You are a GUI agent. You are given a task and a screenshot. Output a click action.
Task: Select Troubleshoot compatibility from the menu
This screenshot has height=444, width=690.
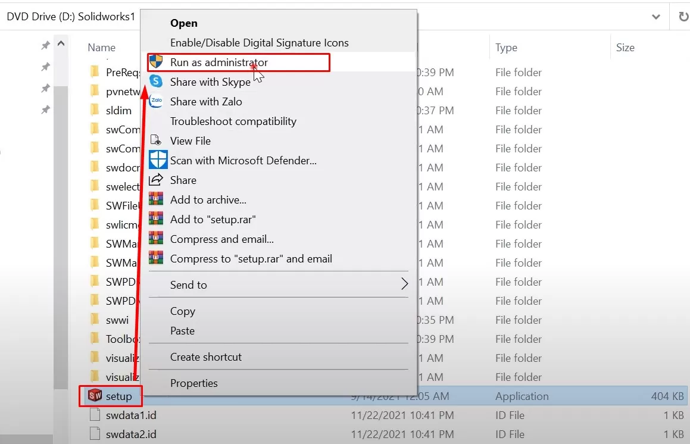pyautogui.click(x=233, y=121)
